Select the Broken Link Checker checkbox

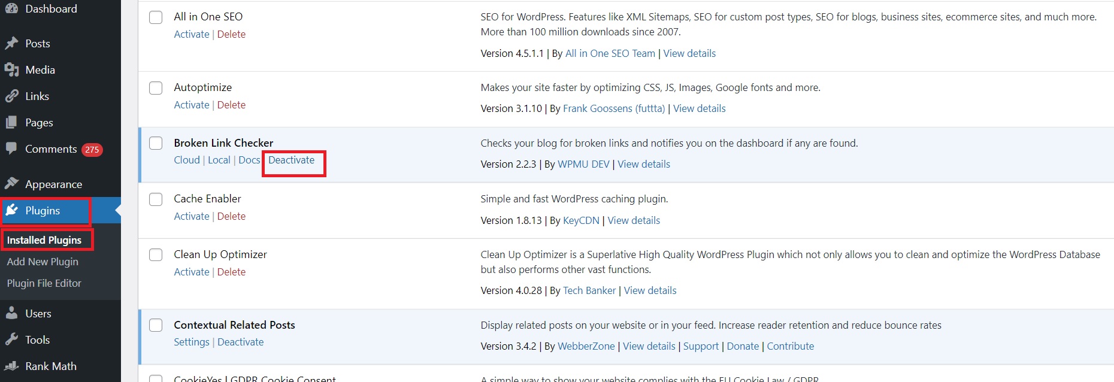tap(156, 143)
